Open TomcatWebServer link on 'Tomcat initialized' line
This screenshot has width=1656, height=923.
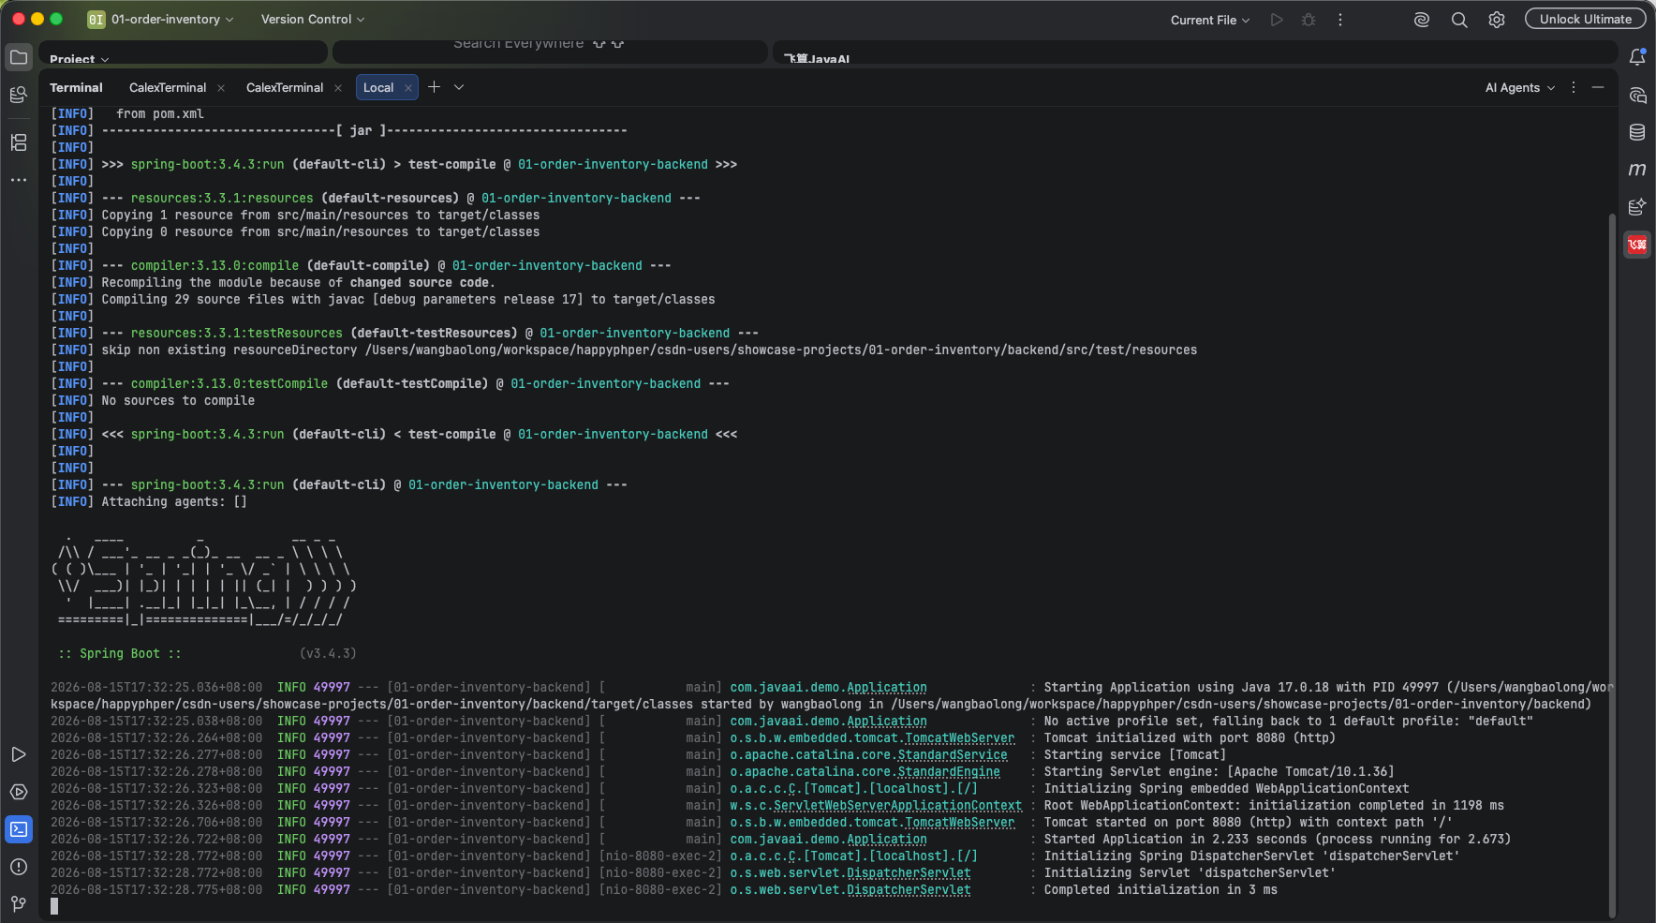[x=960, y=738]
